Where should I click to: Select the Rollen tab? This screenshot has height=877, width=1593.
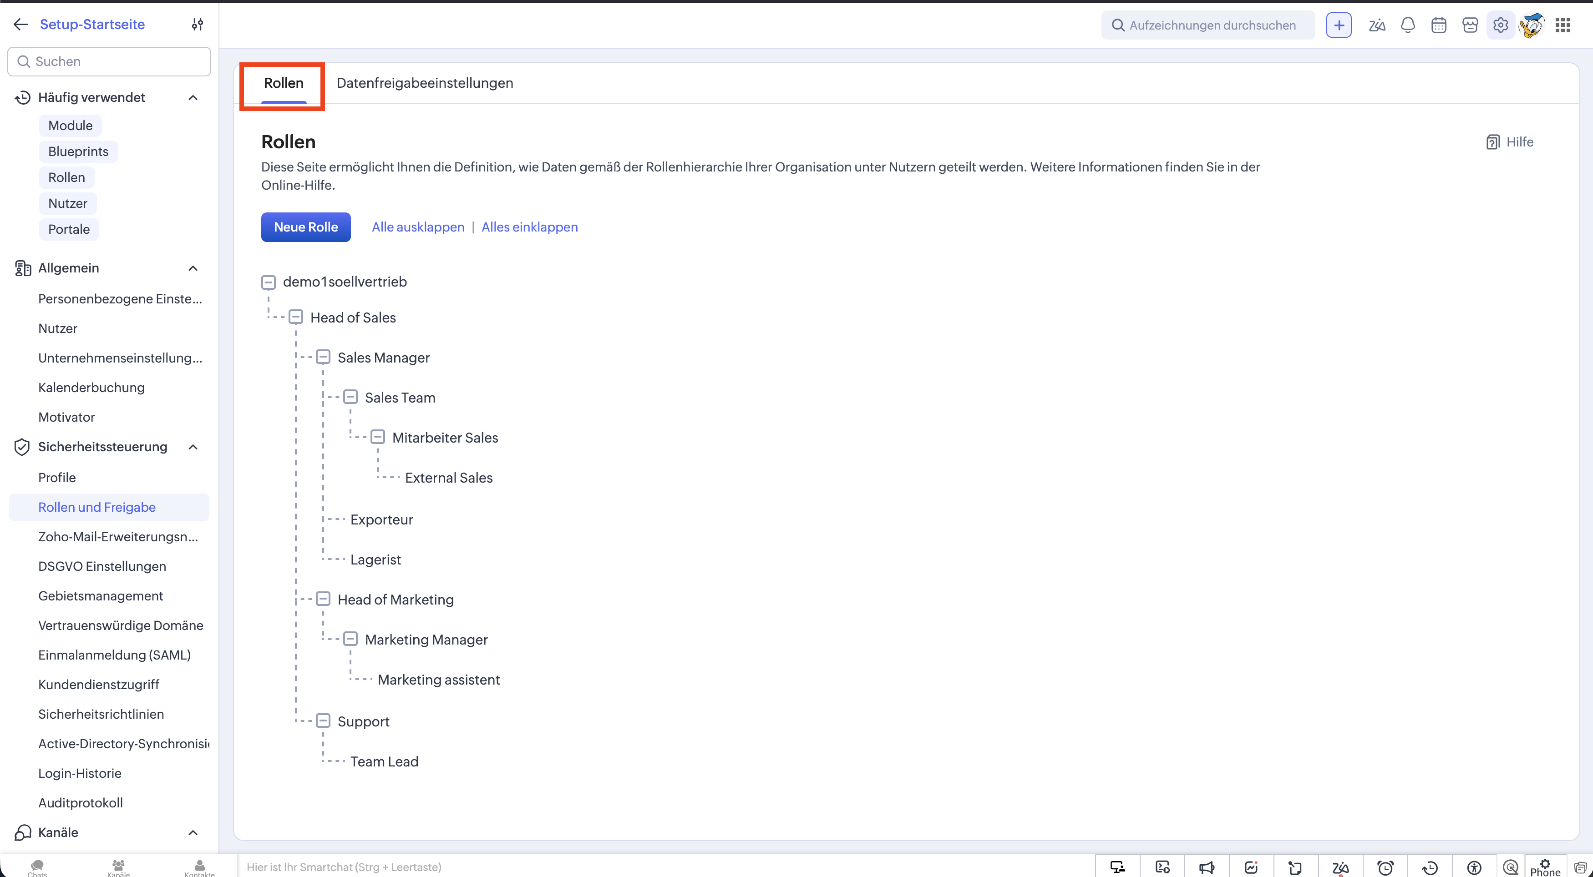[x=283, y=83]
